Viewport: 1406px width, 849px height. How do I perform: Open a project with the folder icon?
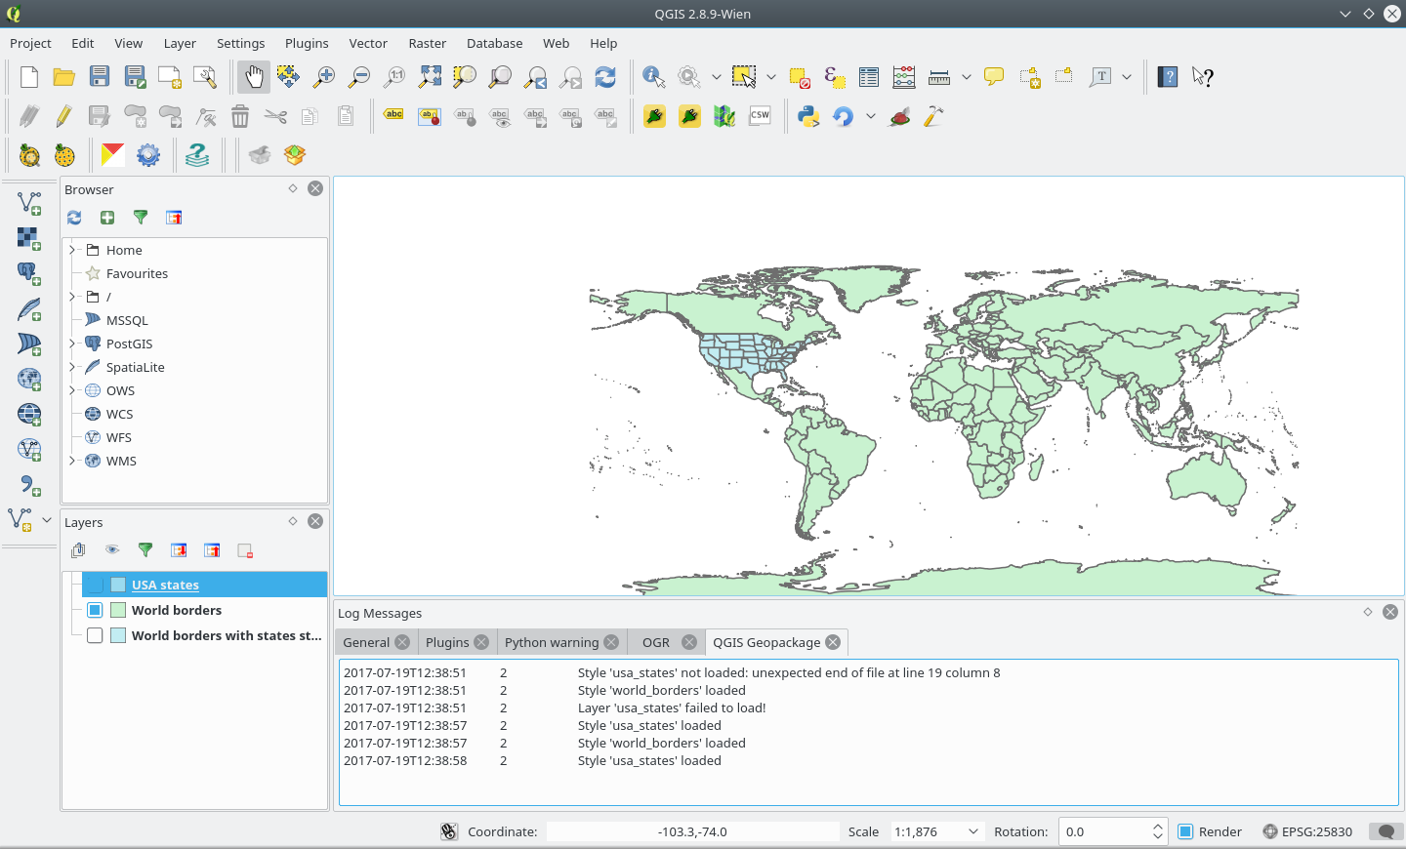click(x=64, y=77)
